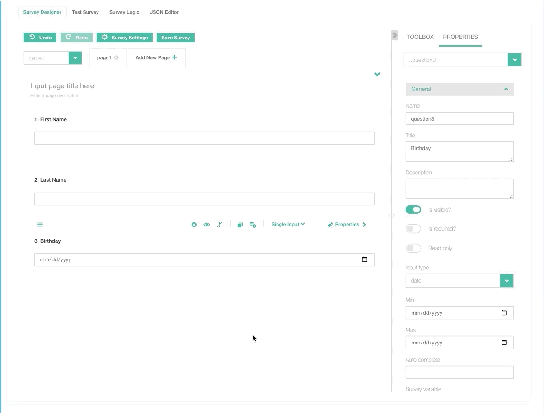Viewport: 544px width, 415px height.
Task: Click the gear icon on the page1 tab
Action: point(117,58)
